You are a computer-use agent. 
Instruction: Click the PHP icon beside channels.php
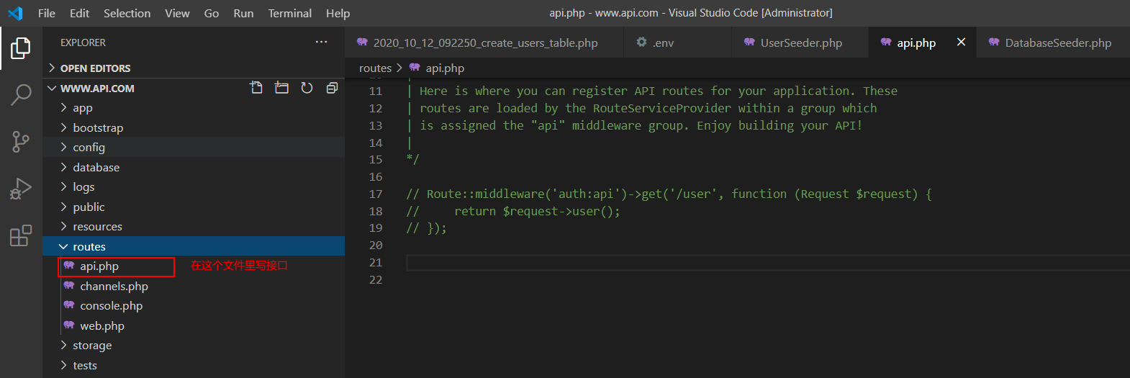point(69,286)
